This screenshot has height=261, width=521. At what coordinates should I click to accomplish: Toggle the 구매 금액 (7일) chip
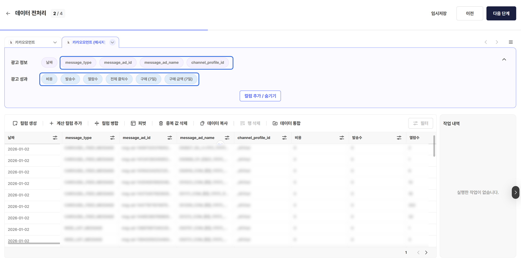(181, 79)
